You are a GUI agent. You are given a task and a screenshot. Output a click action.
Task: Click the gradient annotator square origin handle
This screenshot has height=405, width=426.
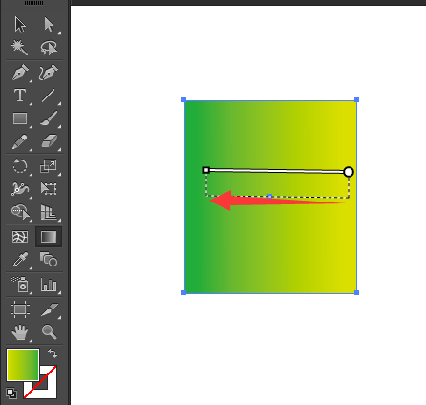coord(206,170)
